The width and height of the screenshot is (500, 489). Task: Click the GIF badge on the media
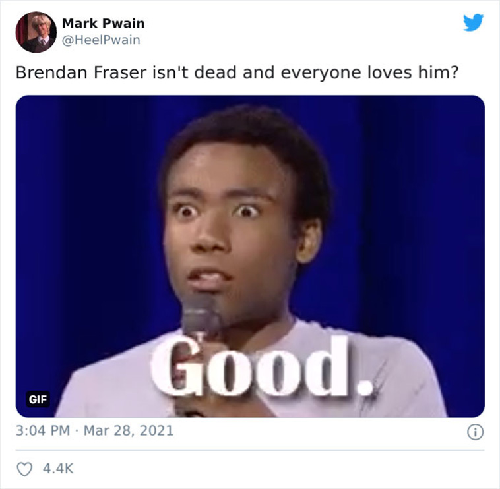(38, 399)
